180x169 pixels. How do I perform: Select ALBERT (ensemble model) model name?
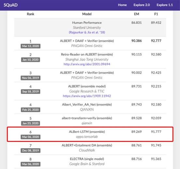(87, 86)
